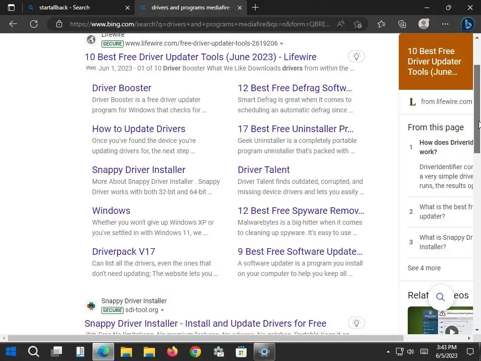The height and width of the screenshot is (361, 481).
Task: Click orange '10 Best Free Driver Updater' card
Action: [x=435, y=62]
